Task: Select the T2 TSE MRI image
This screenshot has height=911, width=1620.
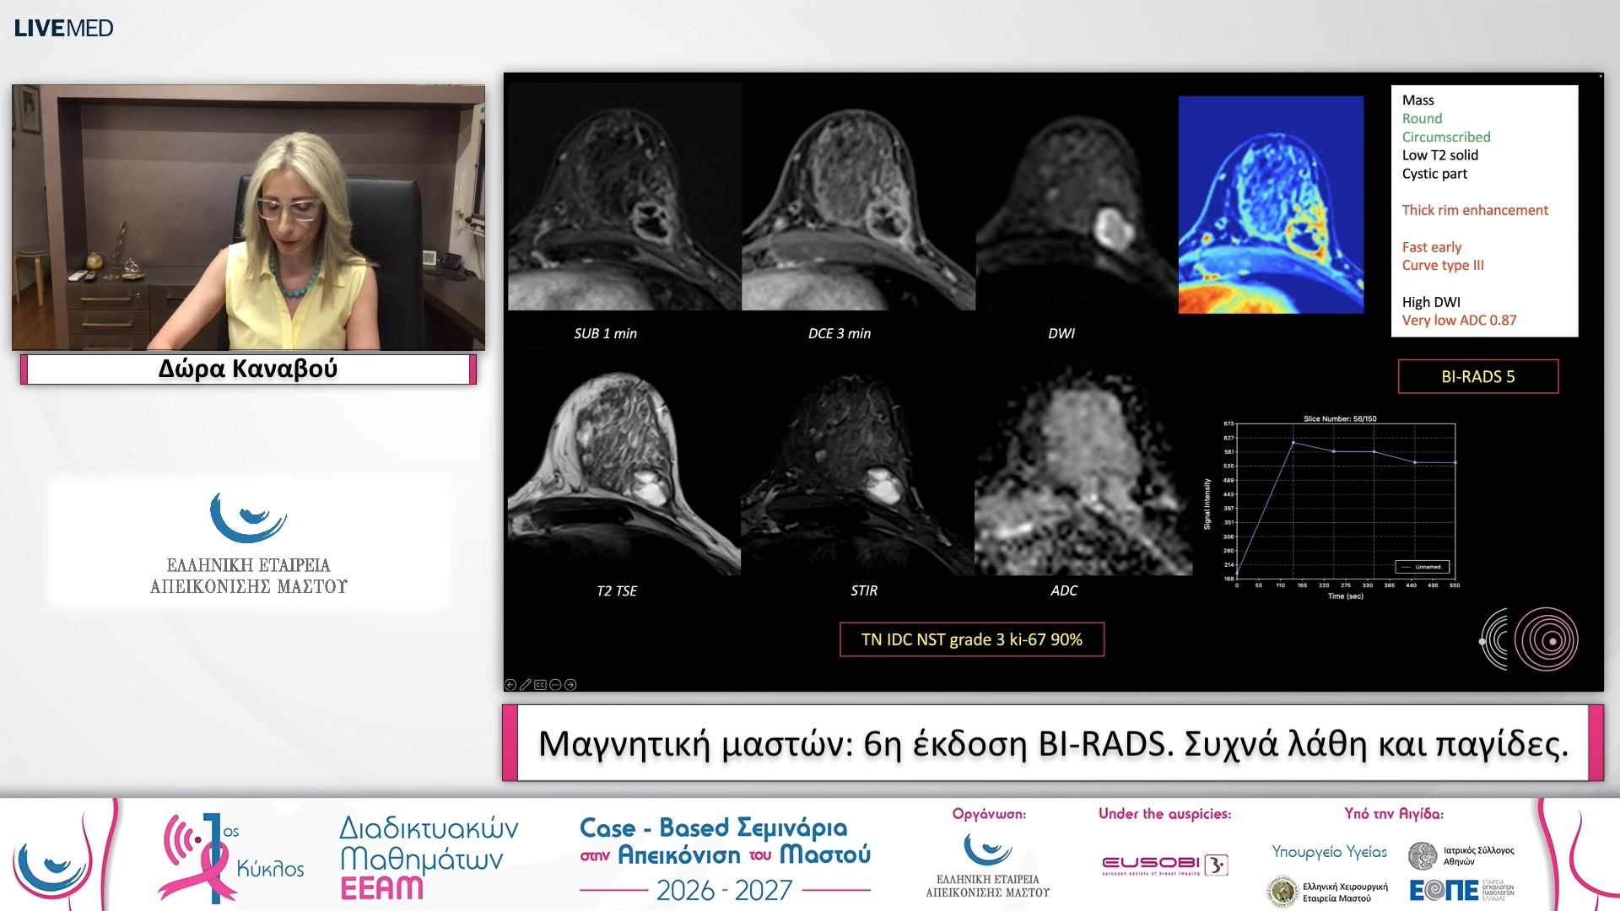Action: (x=624, y=471)
